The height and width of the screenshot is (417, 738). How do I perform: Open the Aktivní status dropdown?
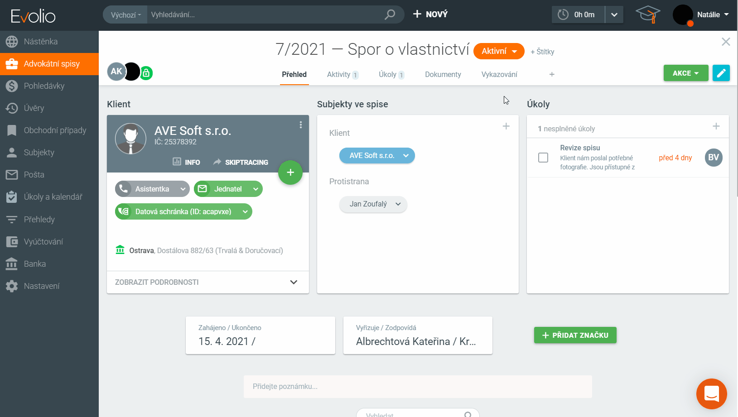(499, 51)
